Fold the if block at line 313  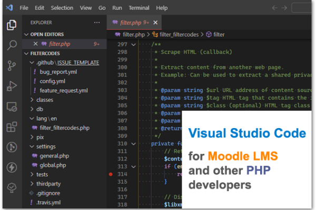point(133,166)
